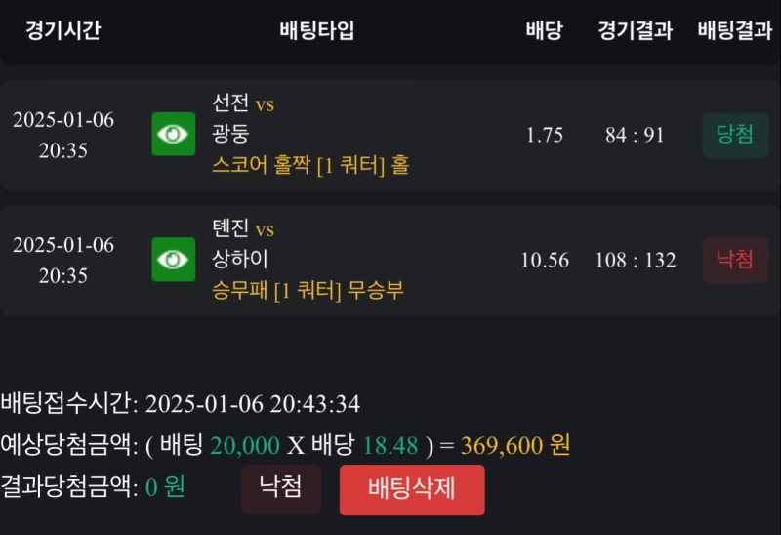Click the 경기결과 column header
This screenshot has height=535, width=781.
tap(635, 30)
